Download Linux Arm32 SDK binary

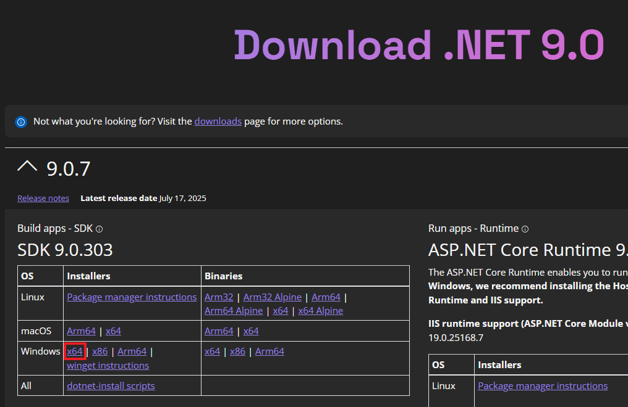(219, 297)
